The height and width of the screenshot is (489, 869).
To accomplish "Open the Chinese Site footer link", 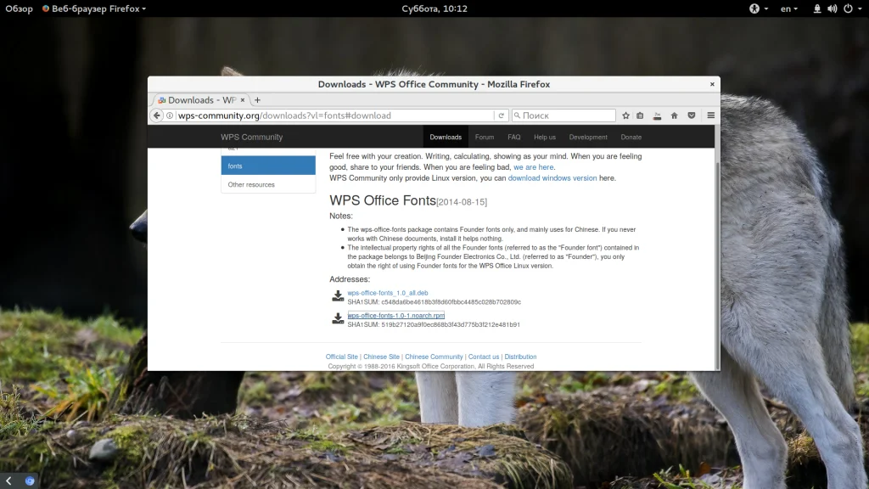I will (x=381, y=357).
